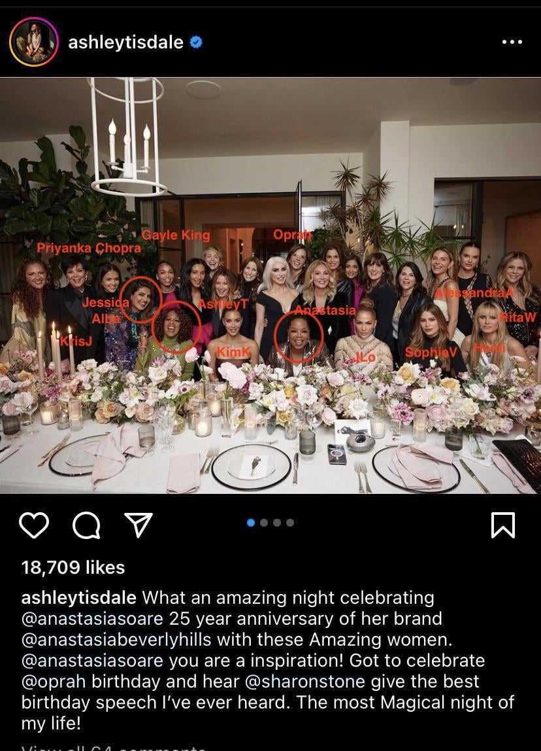The width and height of the screenshot is (541, 751).
Task: Jump to the second carousel dot
Action: 263,523
